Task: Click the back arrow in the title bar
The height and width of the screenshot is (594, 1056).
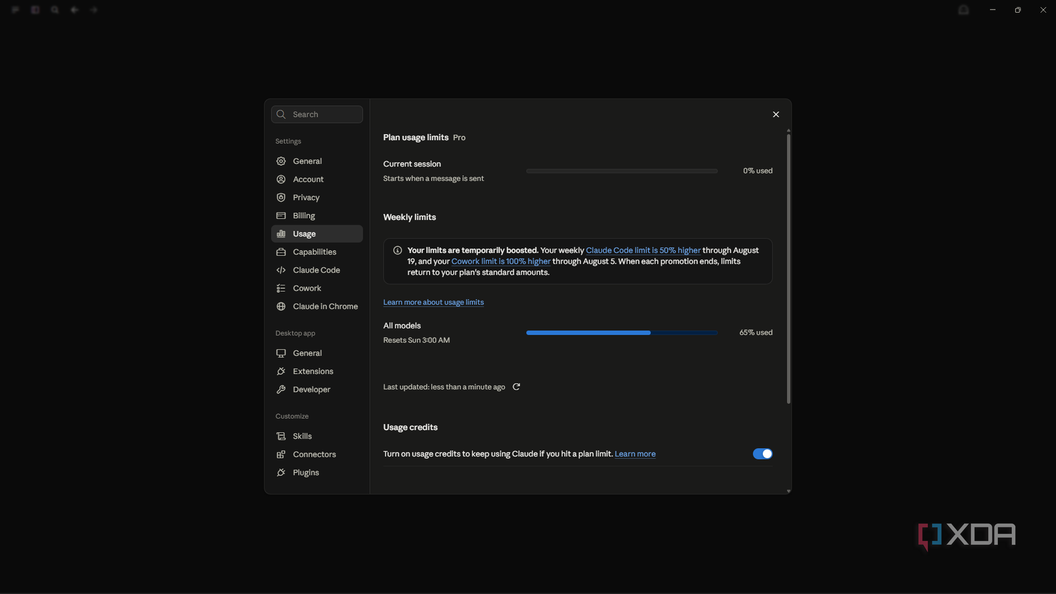Action: pos(74,10)
